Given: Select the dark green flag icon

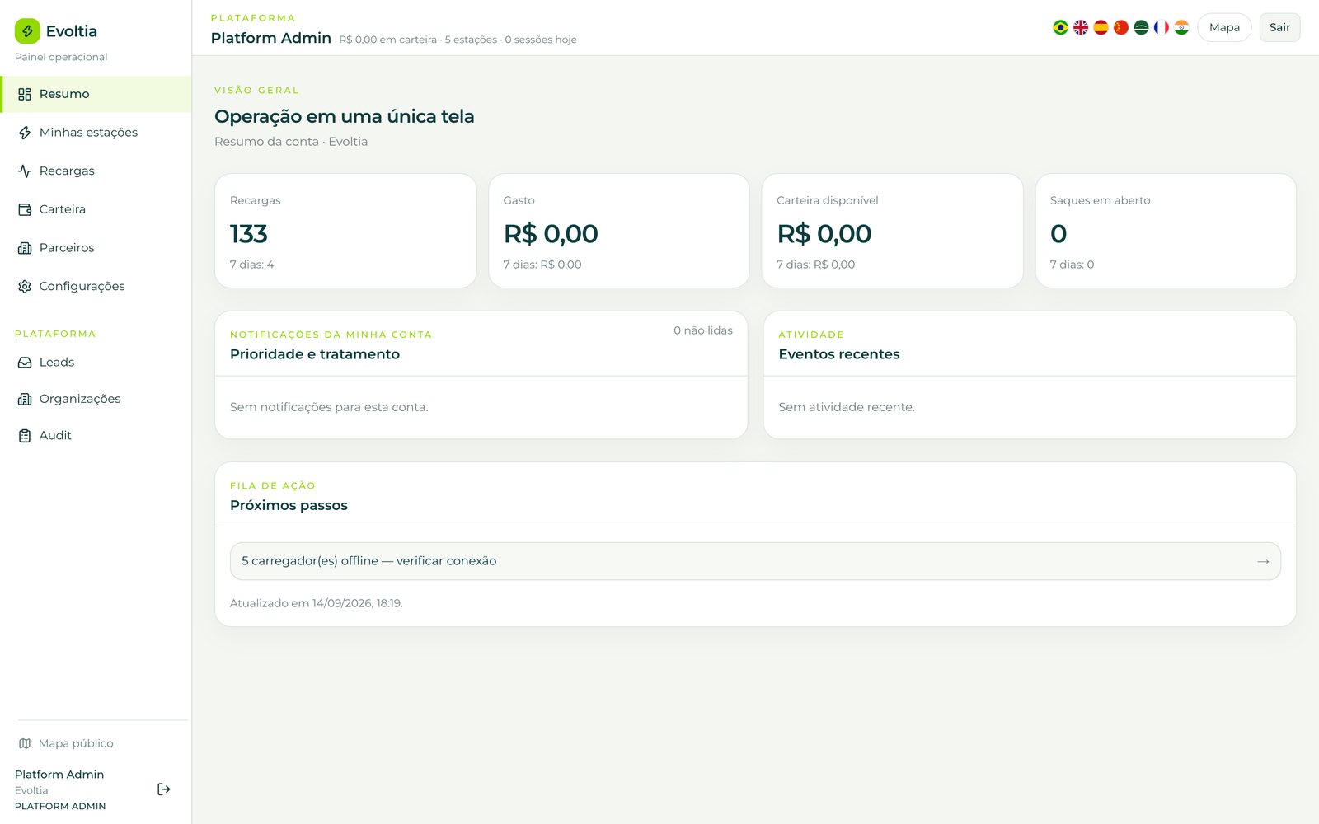Looking at the screenshot, I should coord(1141,27).
